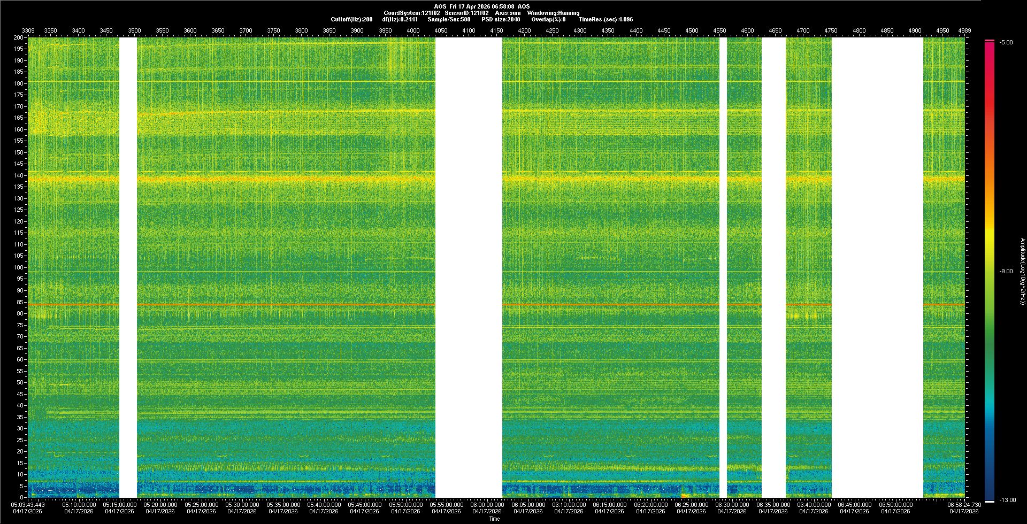
Task: Select the Cutoff(Hz):200 parameter text
Action: [x=351, y=19]
